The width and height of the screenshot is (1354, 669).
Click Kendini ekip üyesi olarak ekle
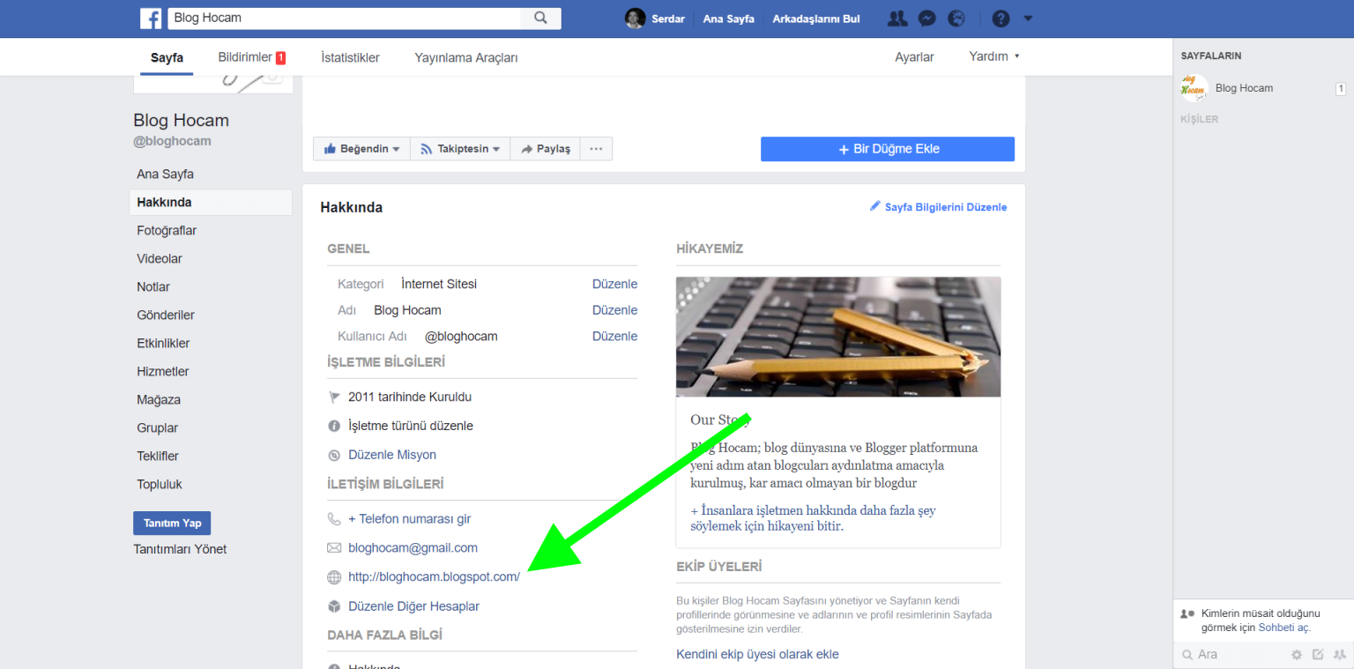coord(757,654)
